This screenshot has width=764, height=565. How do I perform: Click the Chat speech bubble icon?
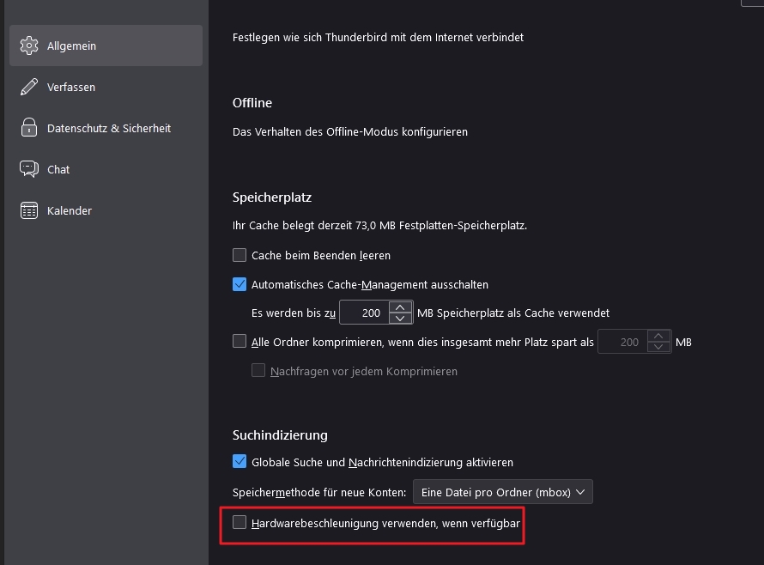[29, 169]
